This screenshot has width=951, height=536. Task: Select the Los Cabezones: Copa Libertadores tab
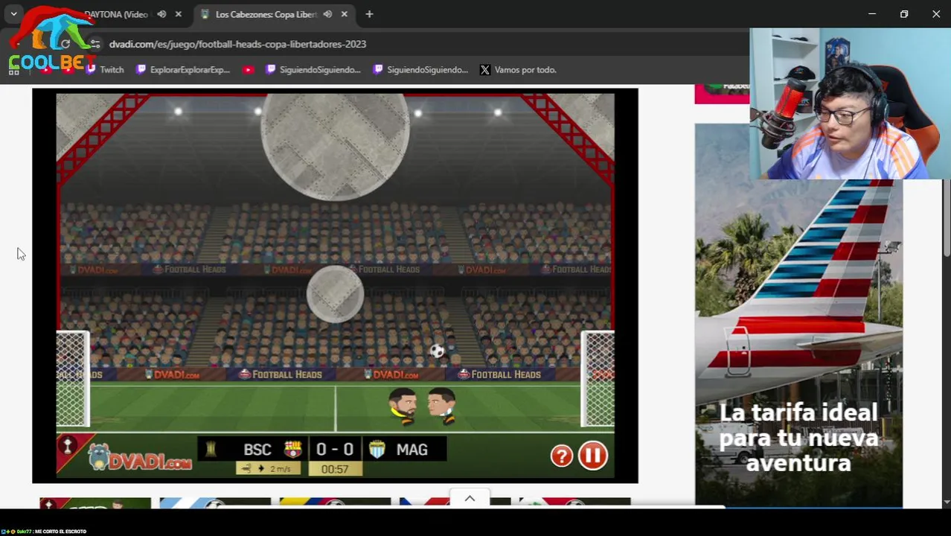click(x=266, y=14)
